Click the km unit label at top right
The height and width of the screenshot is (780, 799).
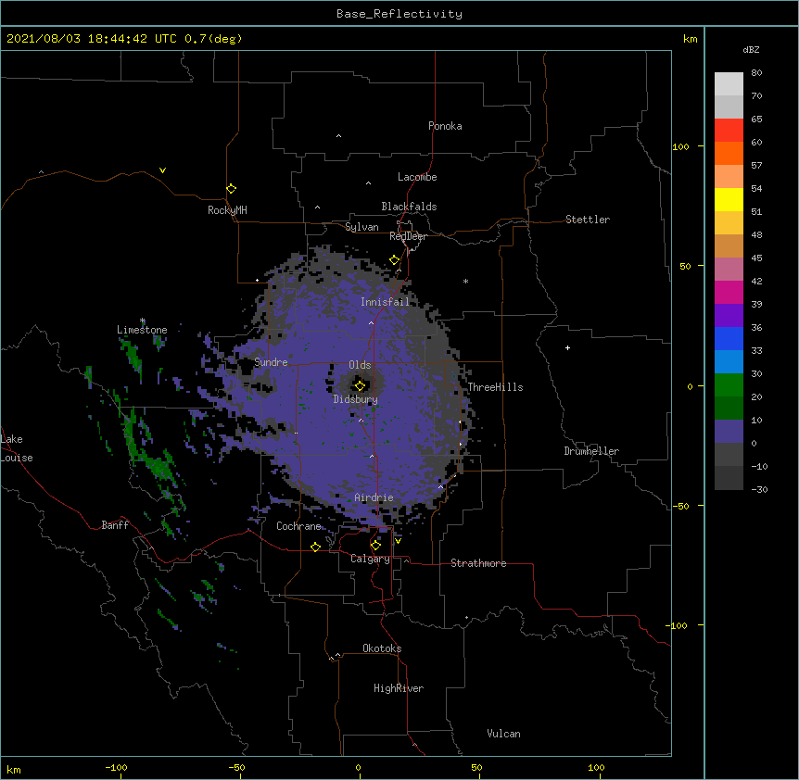[x=691, y=39]
